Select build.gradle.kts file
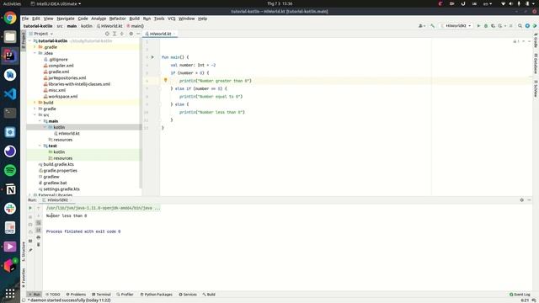 point(58,165)
